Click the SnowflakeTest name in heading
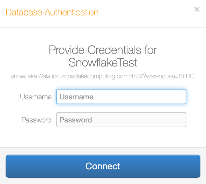This screenshot has width=206, height=184. tap(103, 63)
